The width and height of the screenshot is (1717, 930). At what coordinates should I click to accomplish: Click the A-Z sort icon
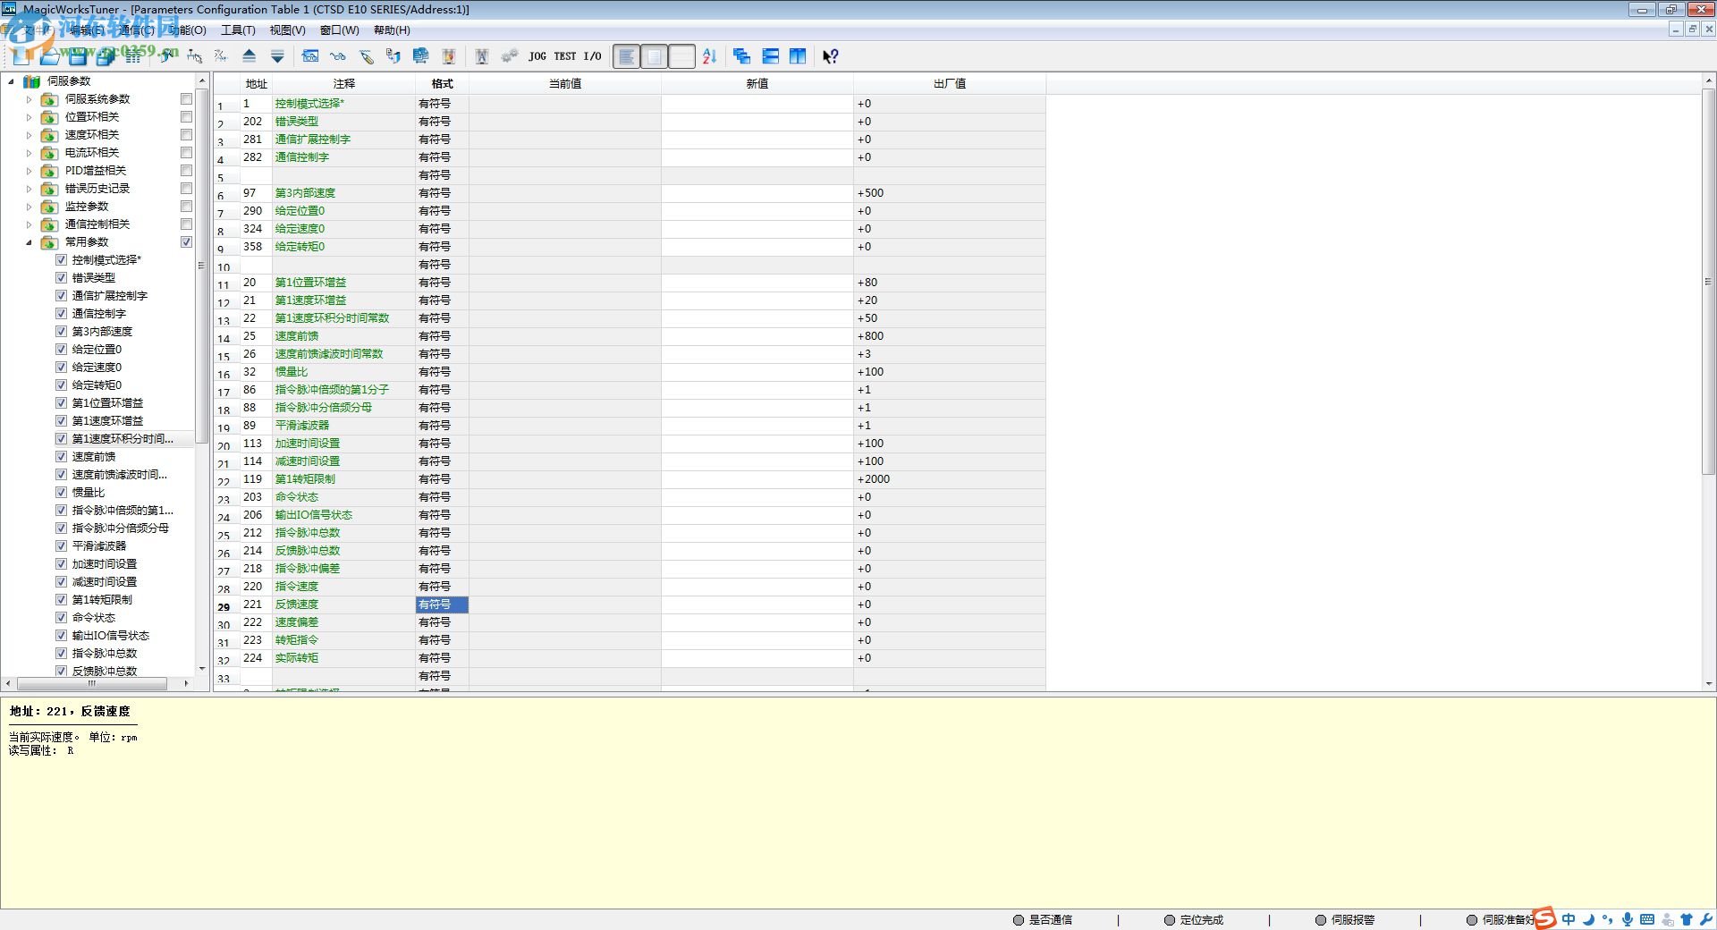pos(709,56)
